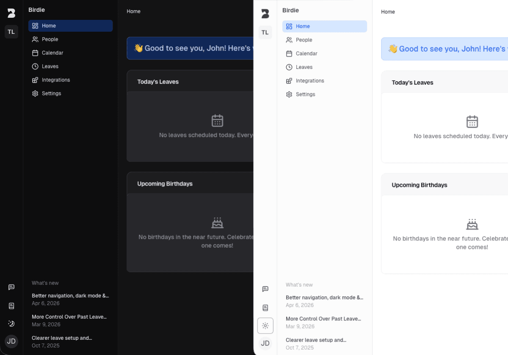Select the Home dashboard grid icon

tap(35, 25)
